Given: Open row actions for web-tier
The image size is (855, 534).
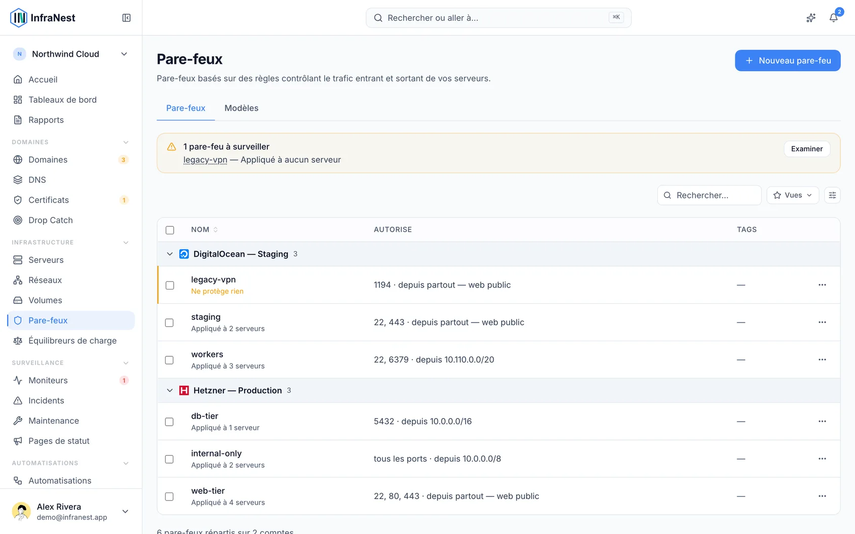Looking at the screenshot, I should tap(822, 497).
